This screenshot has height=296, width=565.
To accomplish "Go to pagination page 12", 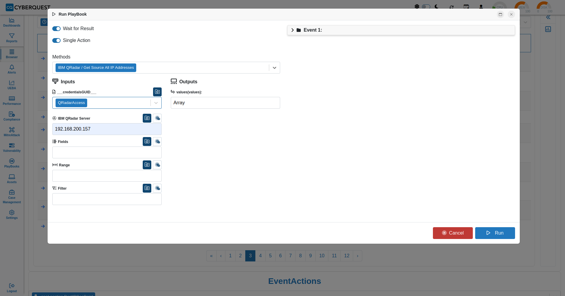I will [347, 256].
